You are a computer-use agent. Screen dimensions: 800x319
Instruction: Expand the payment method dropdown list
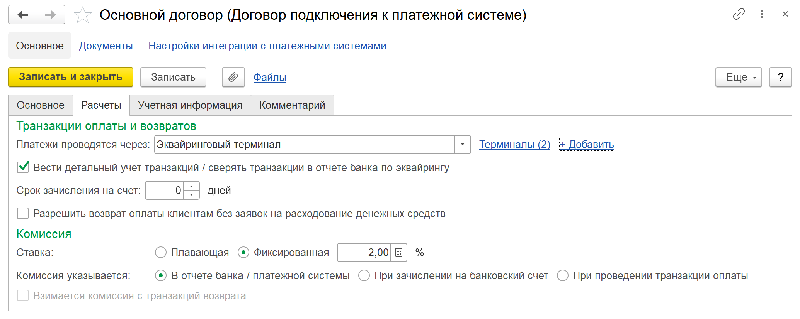462,145
